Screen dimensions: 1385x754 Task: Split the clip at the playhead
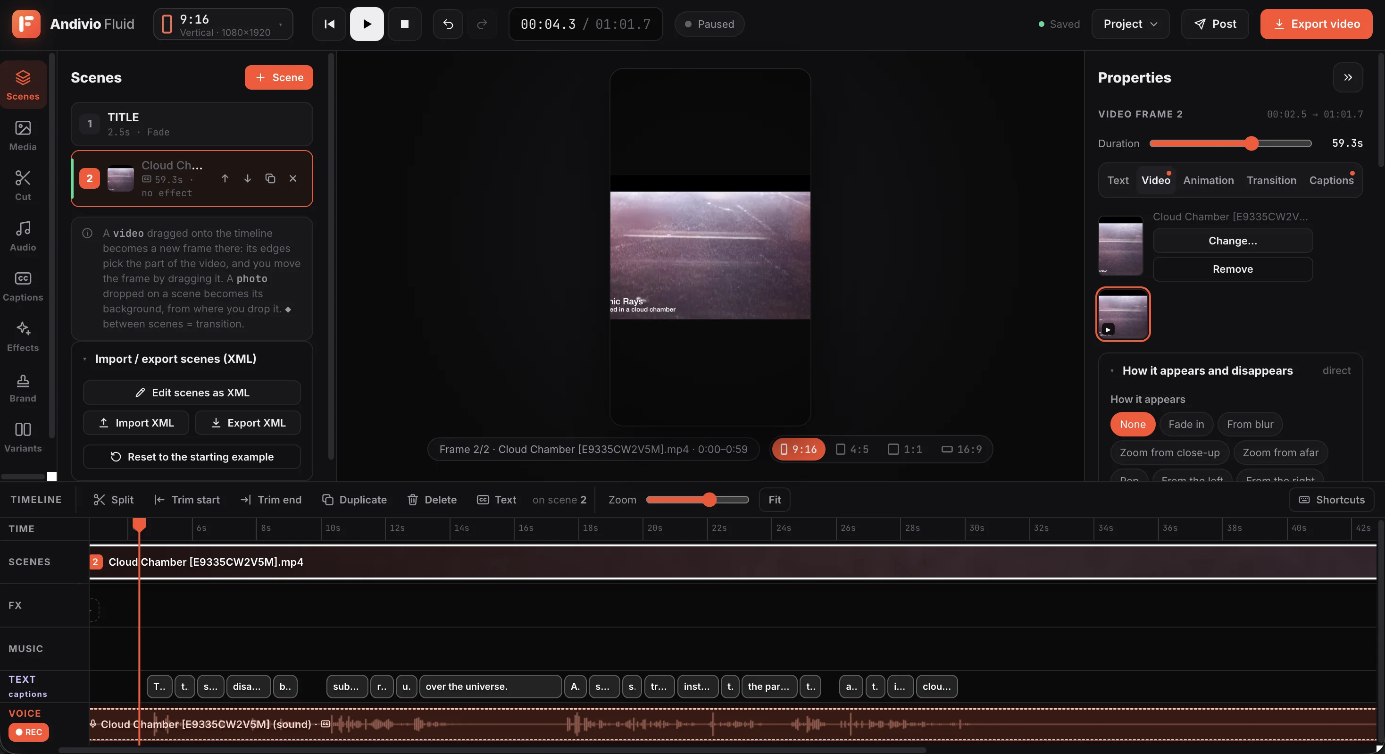113,499
